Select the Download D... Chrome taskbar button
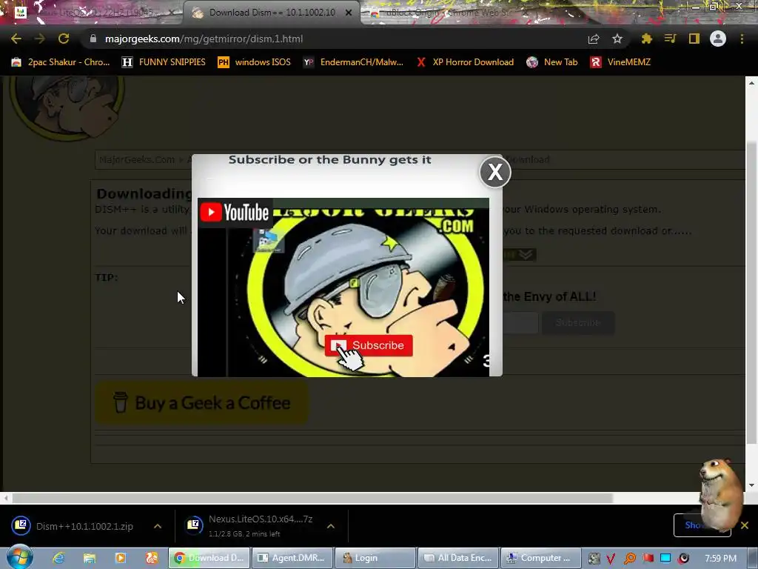This screenshot has width=758, height=569. [x=209, y=558]
